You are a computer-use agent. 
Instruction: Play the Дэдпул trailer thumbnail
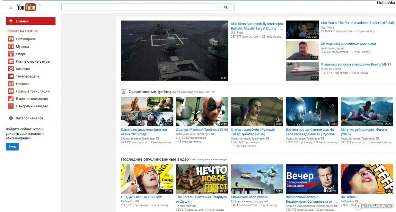[x=202, y=111]
